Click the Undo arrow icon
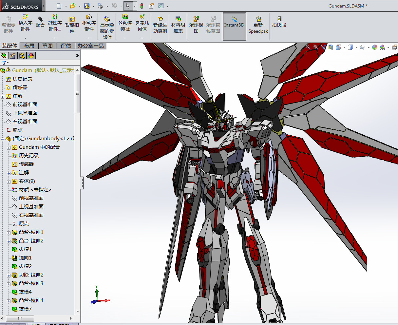The image size is (398, 325). pos(114,6)
